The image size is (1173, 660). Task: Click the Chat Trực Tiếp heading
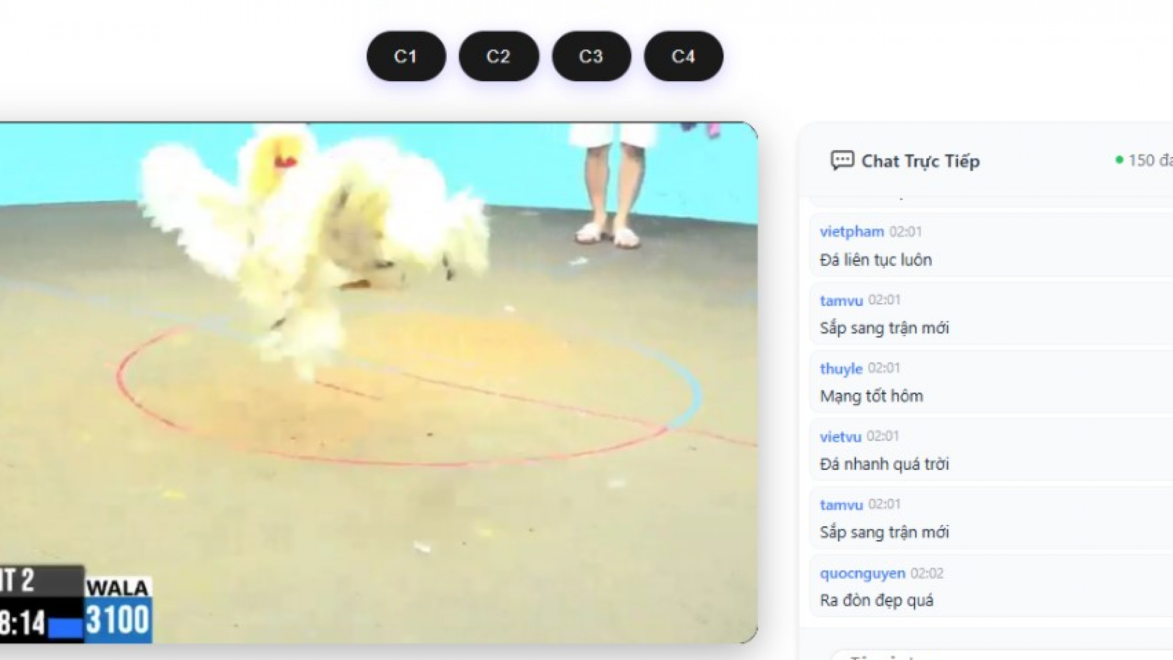[x=920, y=161]
